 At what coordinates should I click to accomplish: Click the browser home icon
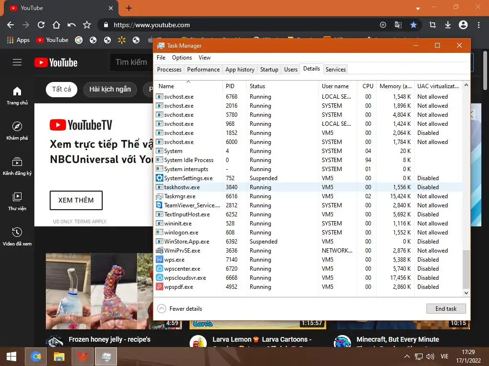point(56,25)
